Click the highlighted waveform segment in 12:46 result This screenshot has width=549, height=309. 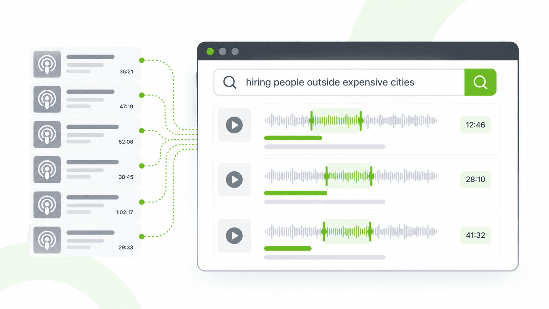coord(336,121)
